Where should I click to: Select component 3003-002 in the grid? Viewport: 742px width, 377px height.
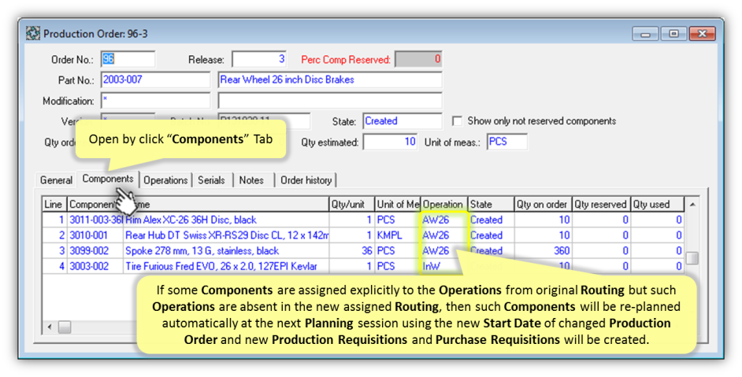95,266
